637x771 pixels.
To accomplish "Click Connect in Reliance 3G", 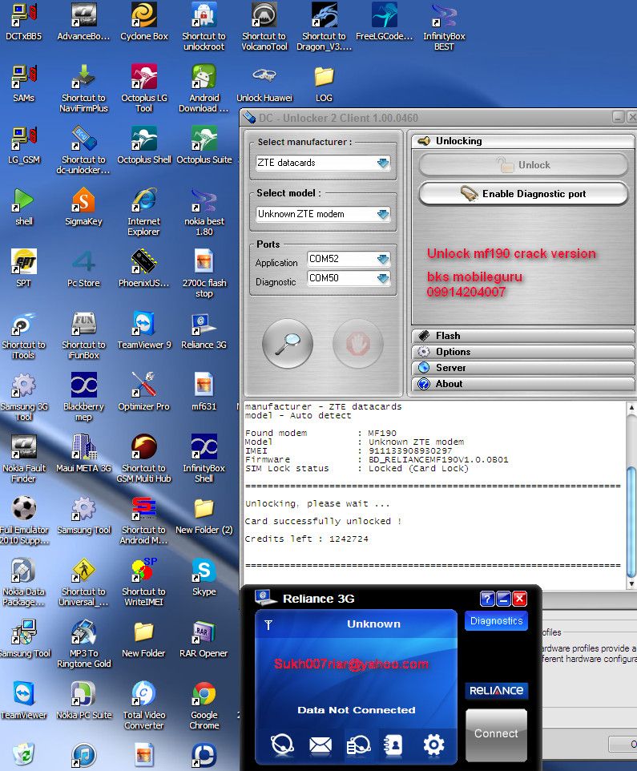I will pyautogui.click(x=496, y=734).
